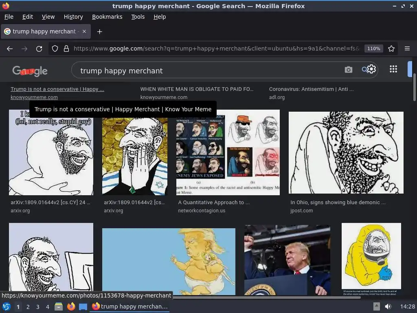Open 'Coronavirus: Antisemitism' adl.org result
417x313 pixels.
[311, 89]
